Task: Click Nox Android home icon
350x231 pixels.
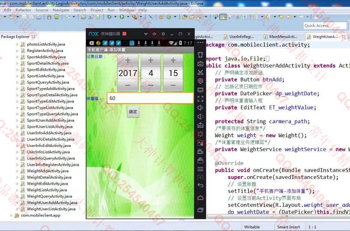Action: coord(200,198)
